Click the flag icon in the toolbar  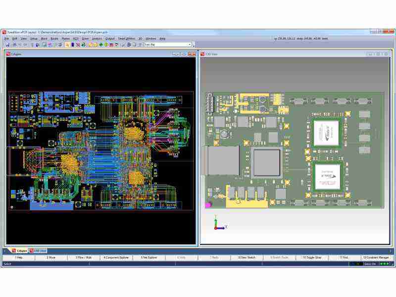click(x=111, y=45)
